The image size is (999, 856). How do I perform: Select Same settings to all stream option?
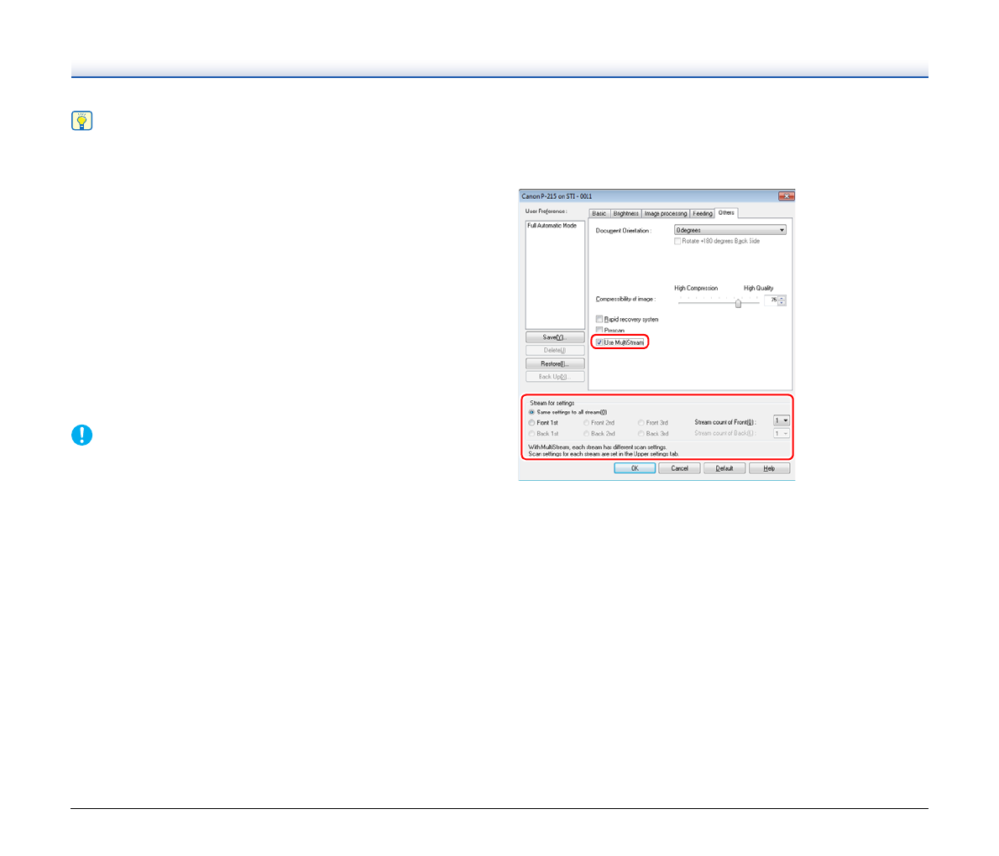pos(532,412)
